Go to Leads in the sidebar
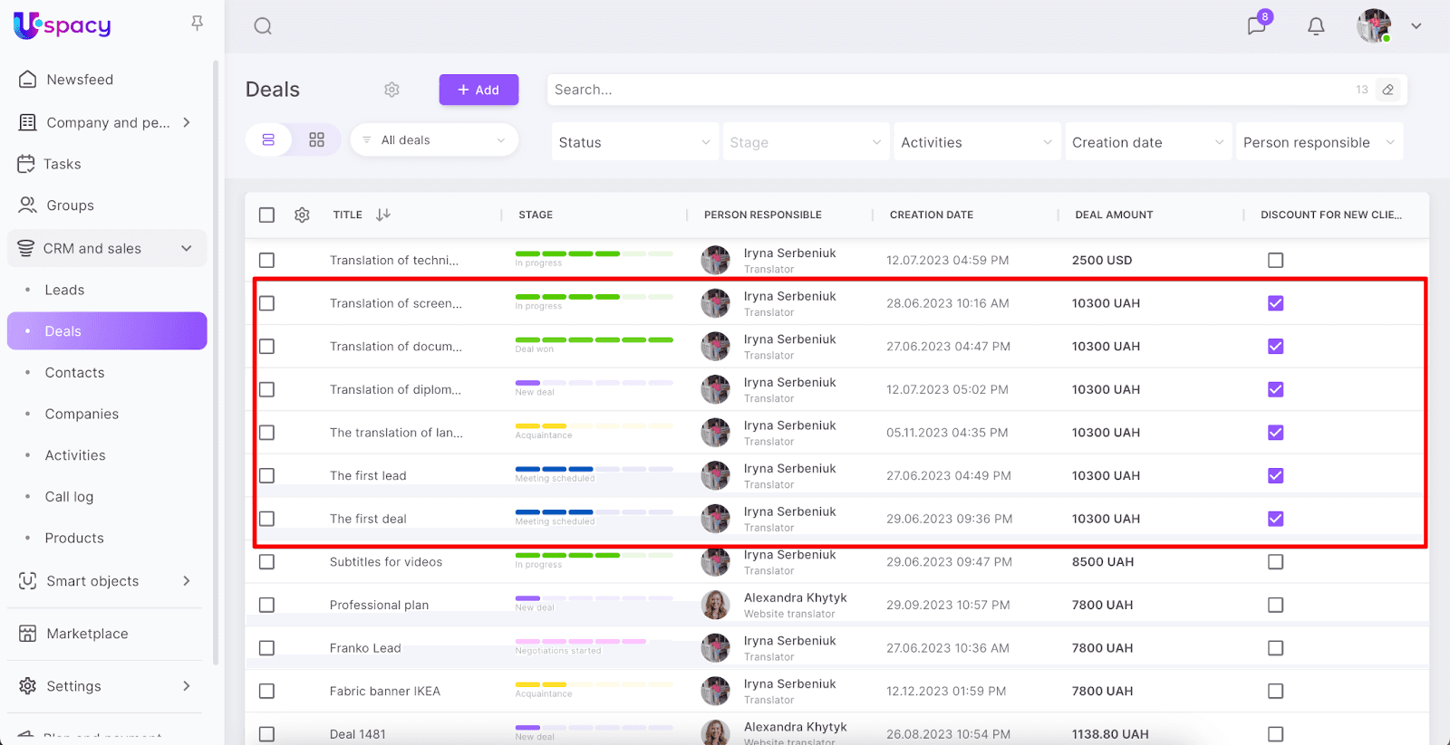Image resolution: width=1450 pixels, height=745 pixels. click(64, 290)
